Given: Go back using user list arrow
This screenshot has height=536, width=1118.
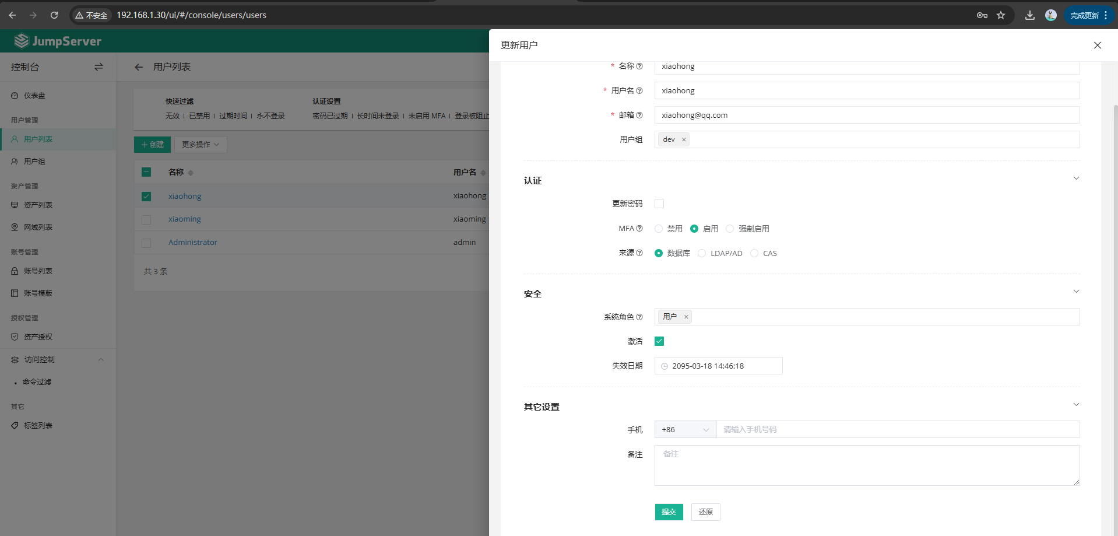Looking at the screenshot, I should [139, 67].
